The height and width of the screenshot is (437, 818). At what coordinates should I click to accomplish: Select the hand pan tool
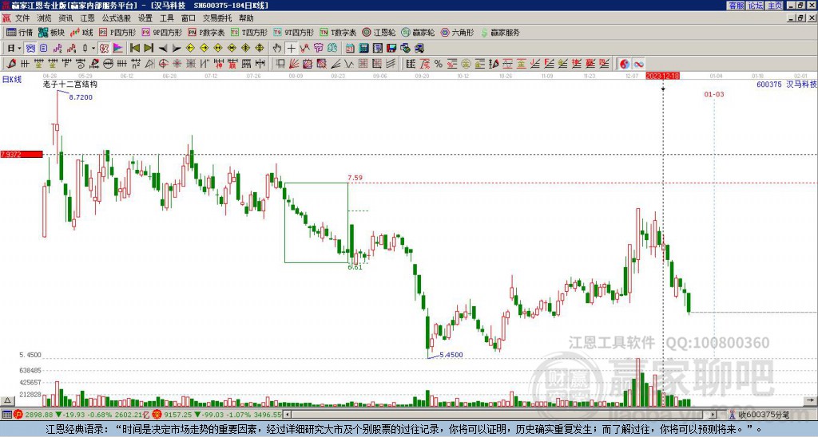pos(277,48)
